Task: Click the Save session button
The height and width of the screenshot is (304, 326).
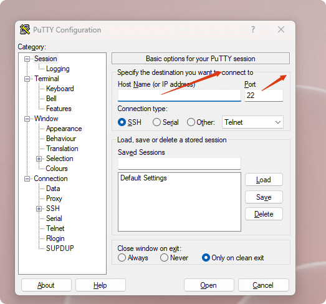Action: (264, 197)
